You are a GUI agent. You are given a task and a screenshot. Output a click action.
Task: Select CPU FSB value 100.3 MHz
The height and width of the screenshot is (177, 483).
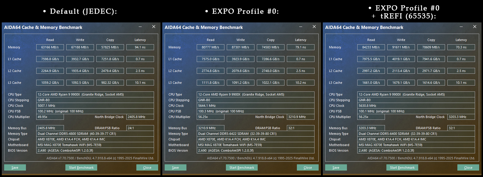pos(256,111)
